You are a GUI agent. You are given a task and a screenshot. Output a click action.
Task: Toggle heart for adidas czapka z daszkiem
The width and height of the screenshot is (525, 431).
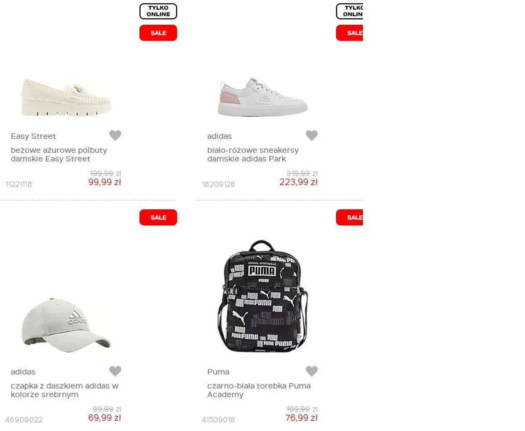pyautogui.click(x=115, y=371)
